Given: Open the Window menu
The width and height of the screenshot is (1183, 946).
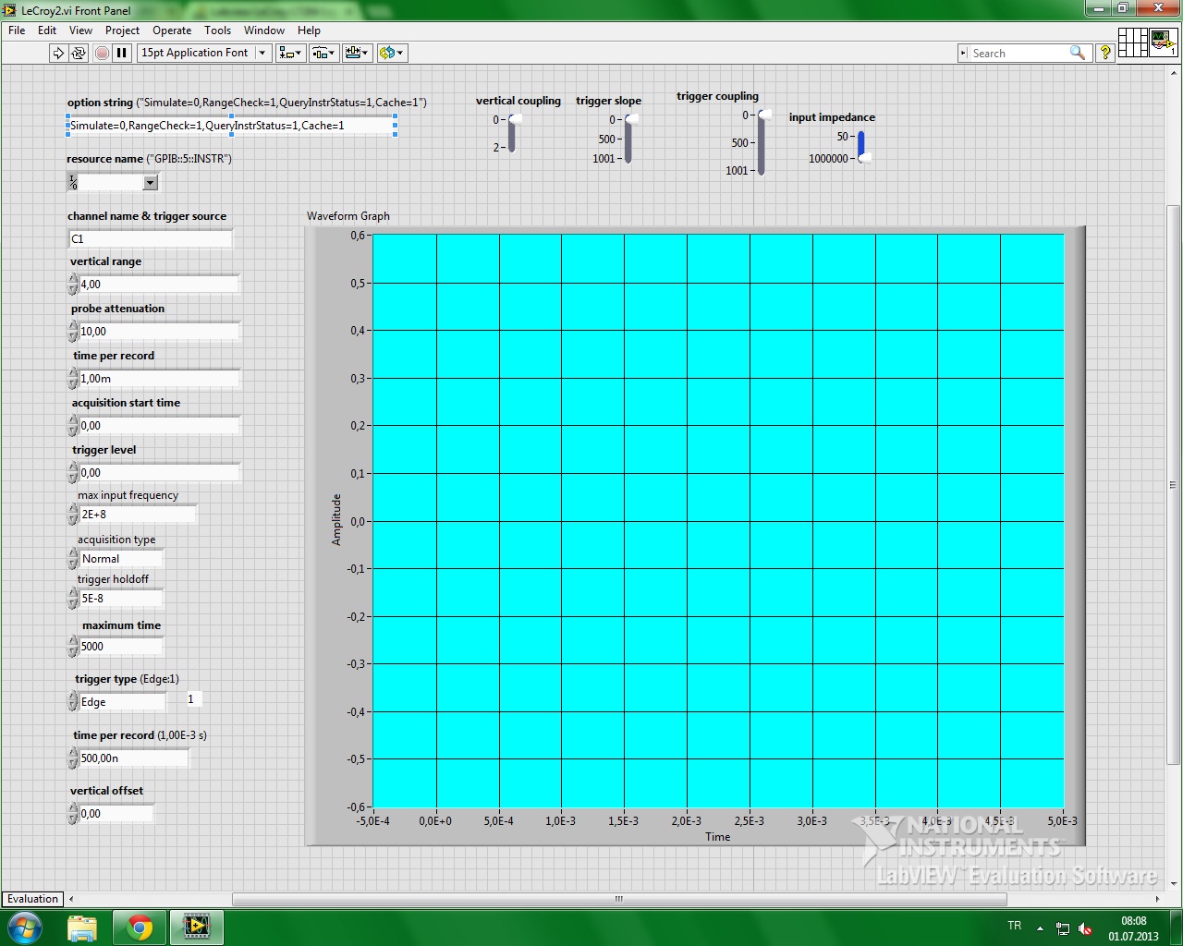Looking at the screenshot, I should 264,30.
